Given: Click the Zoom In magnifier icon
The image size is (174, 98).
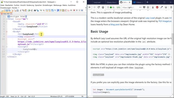Looking at the screenshot, I should coord(41,10).
